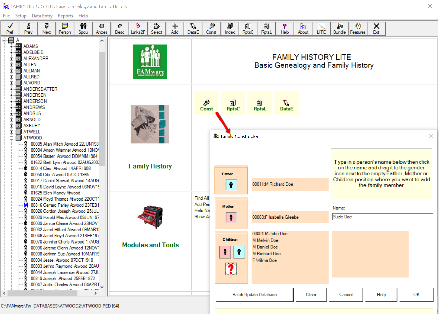The width and height of the screenshot is (439, 314).
Task: Close the Family Constructor dialog
Action: point(431,136)
